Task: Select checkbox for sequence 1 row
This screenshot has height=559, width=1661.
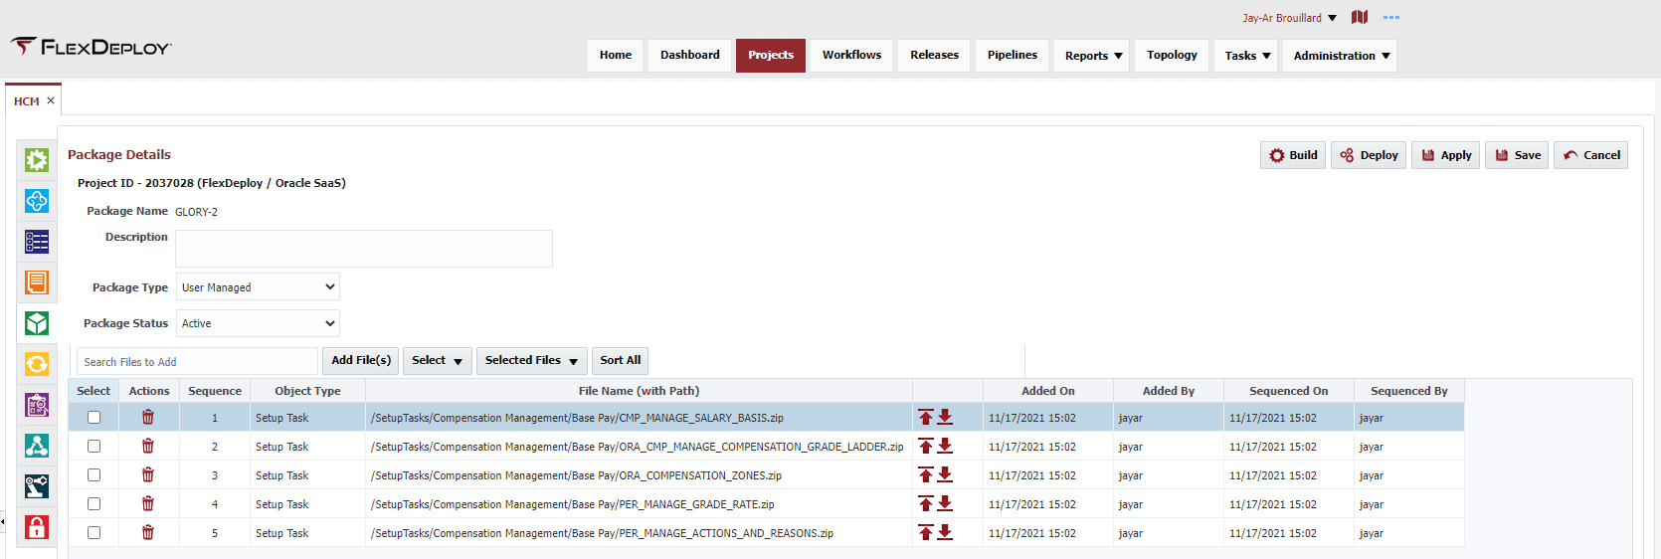Action: [x=93, y=417]
